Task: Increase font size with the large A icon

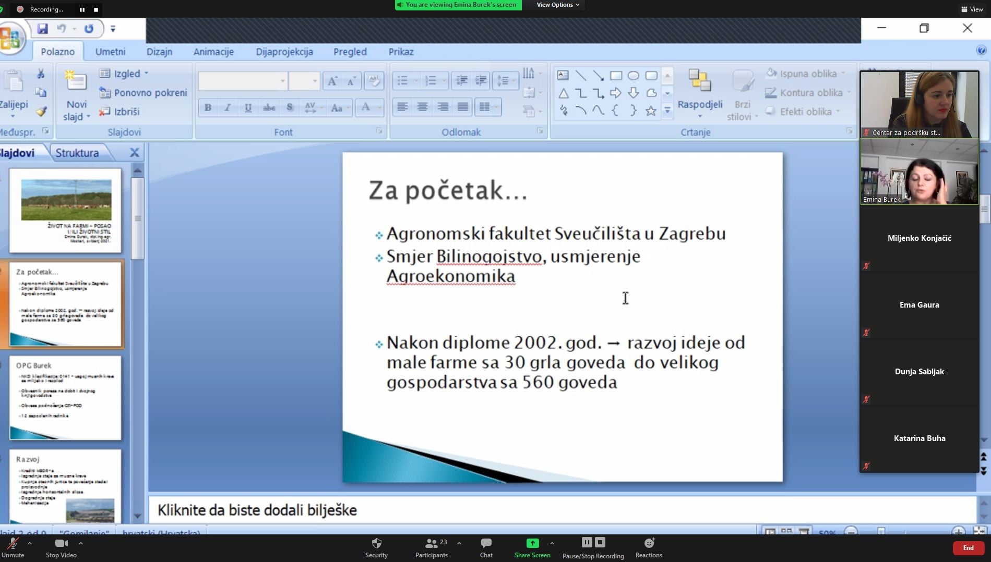Action: pos(332,81)
